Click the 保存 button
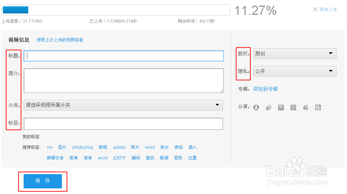 click(43, 181)
